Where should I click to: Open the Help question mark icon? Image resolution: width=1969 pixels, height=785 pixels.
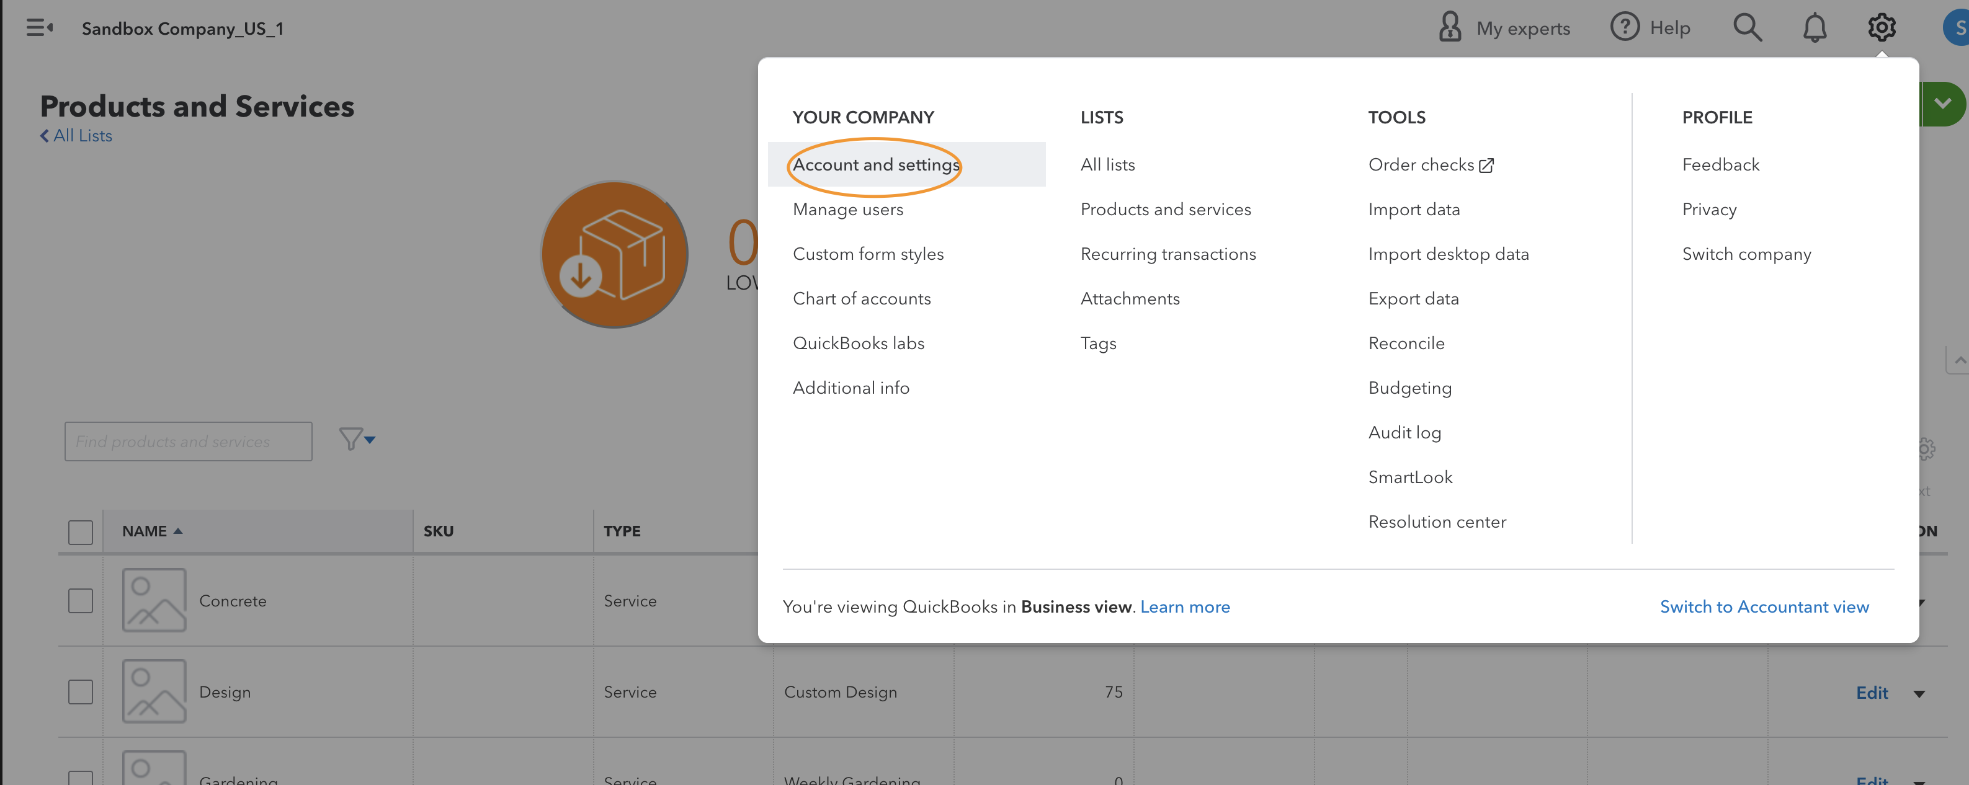(x=1624, y=27)
